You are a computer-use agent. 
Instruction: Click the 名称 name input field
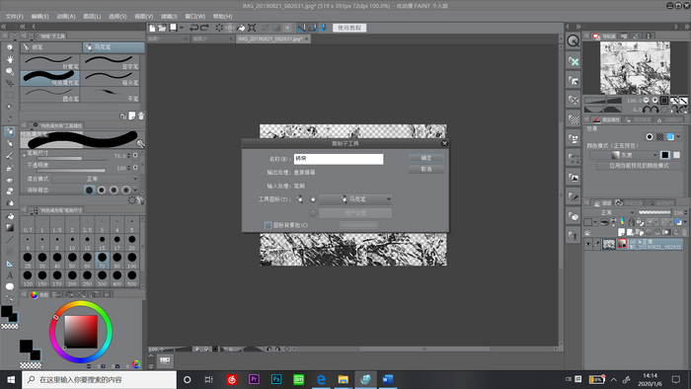click(339, 159)
